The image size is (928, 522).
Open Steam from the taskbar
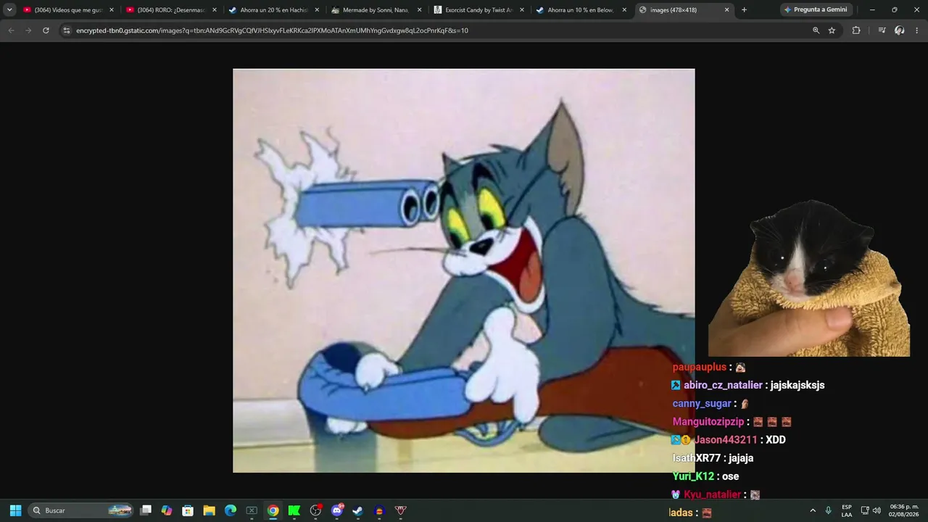point(357,510)
